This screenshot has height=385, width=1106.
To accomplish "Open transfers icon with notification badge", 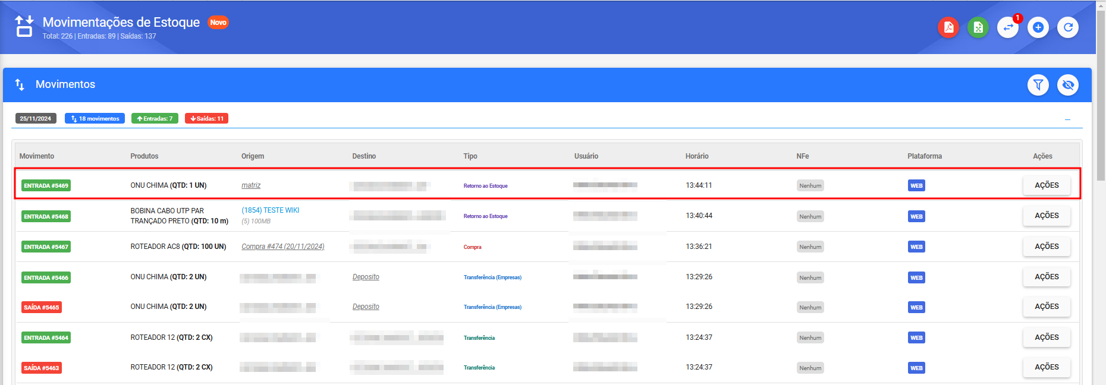I will pos(1008,27).
